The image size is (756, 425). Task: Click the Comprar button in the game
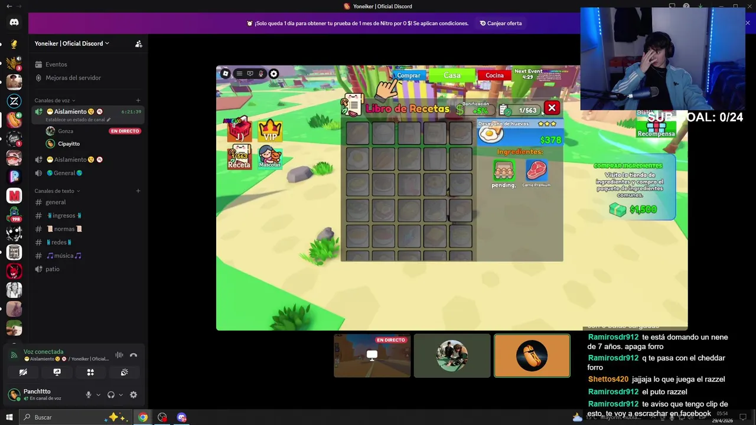point(408,76)
